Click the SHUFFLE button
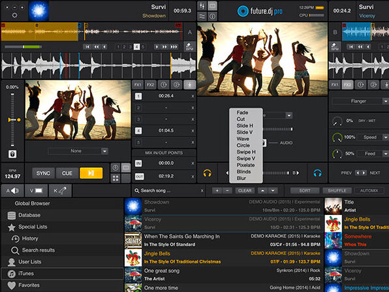389x292 pixels. point(337,191)
